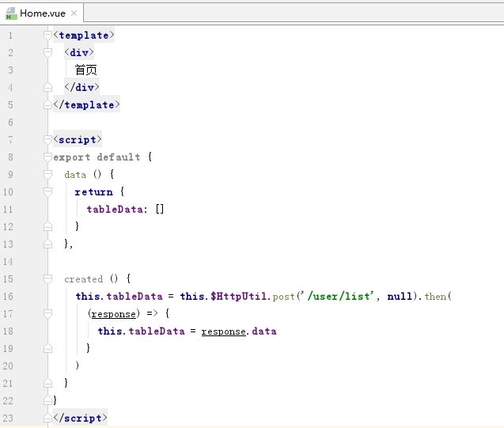Switch to the Home.vue editor tab

(x=42, y=13)
